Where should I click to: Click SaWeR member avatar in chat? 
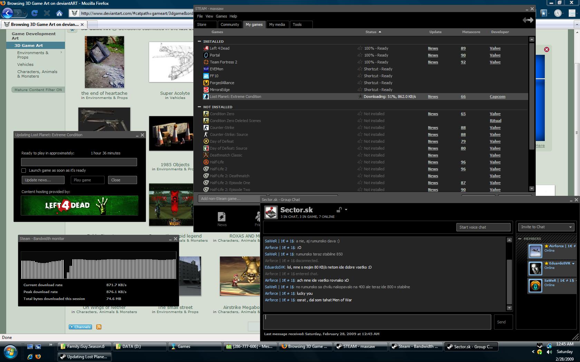[x=535, y=285]
